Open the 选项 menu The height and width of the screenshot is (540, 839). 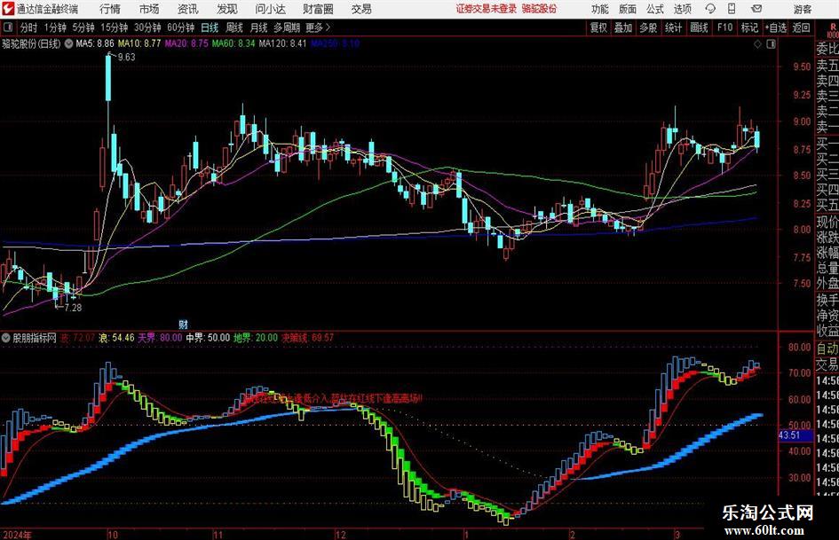pyautogui.click(x=682, y=9)
